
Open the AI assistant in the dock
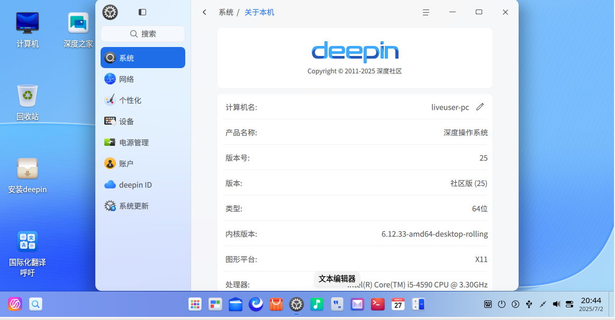(x=15, y=304)
